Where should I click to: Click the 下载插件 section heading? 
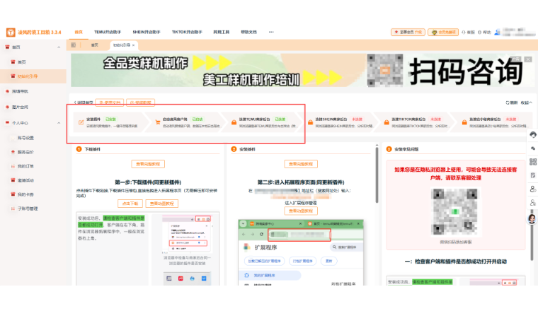click(x=92, y=149)
